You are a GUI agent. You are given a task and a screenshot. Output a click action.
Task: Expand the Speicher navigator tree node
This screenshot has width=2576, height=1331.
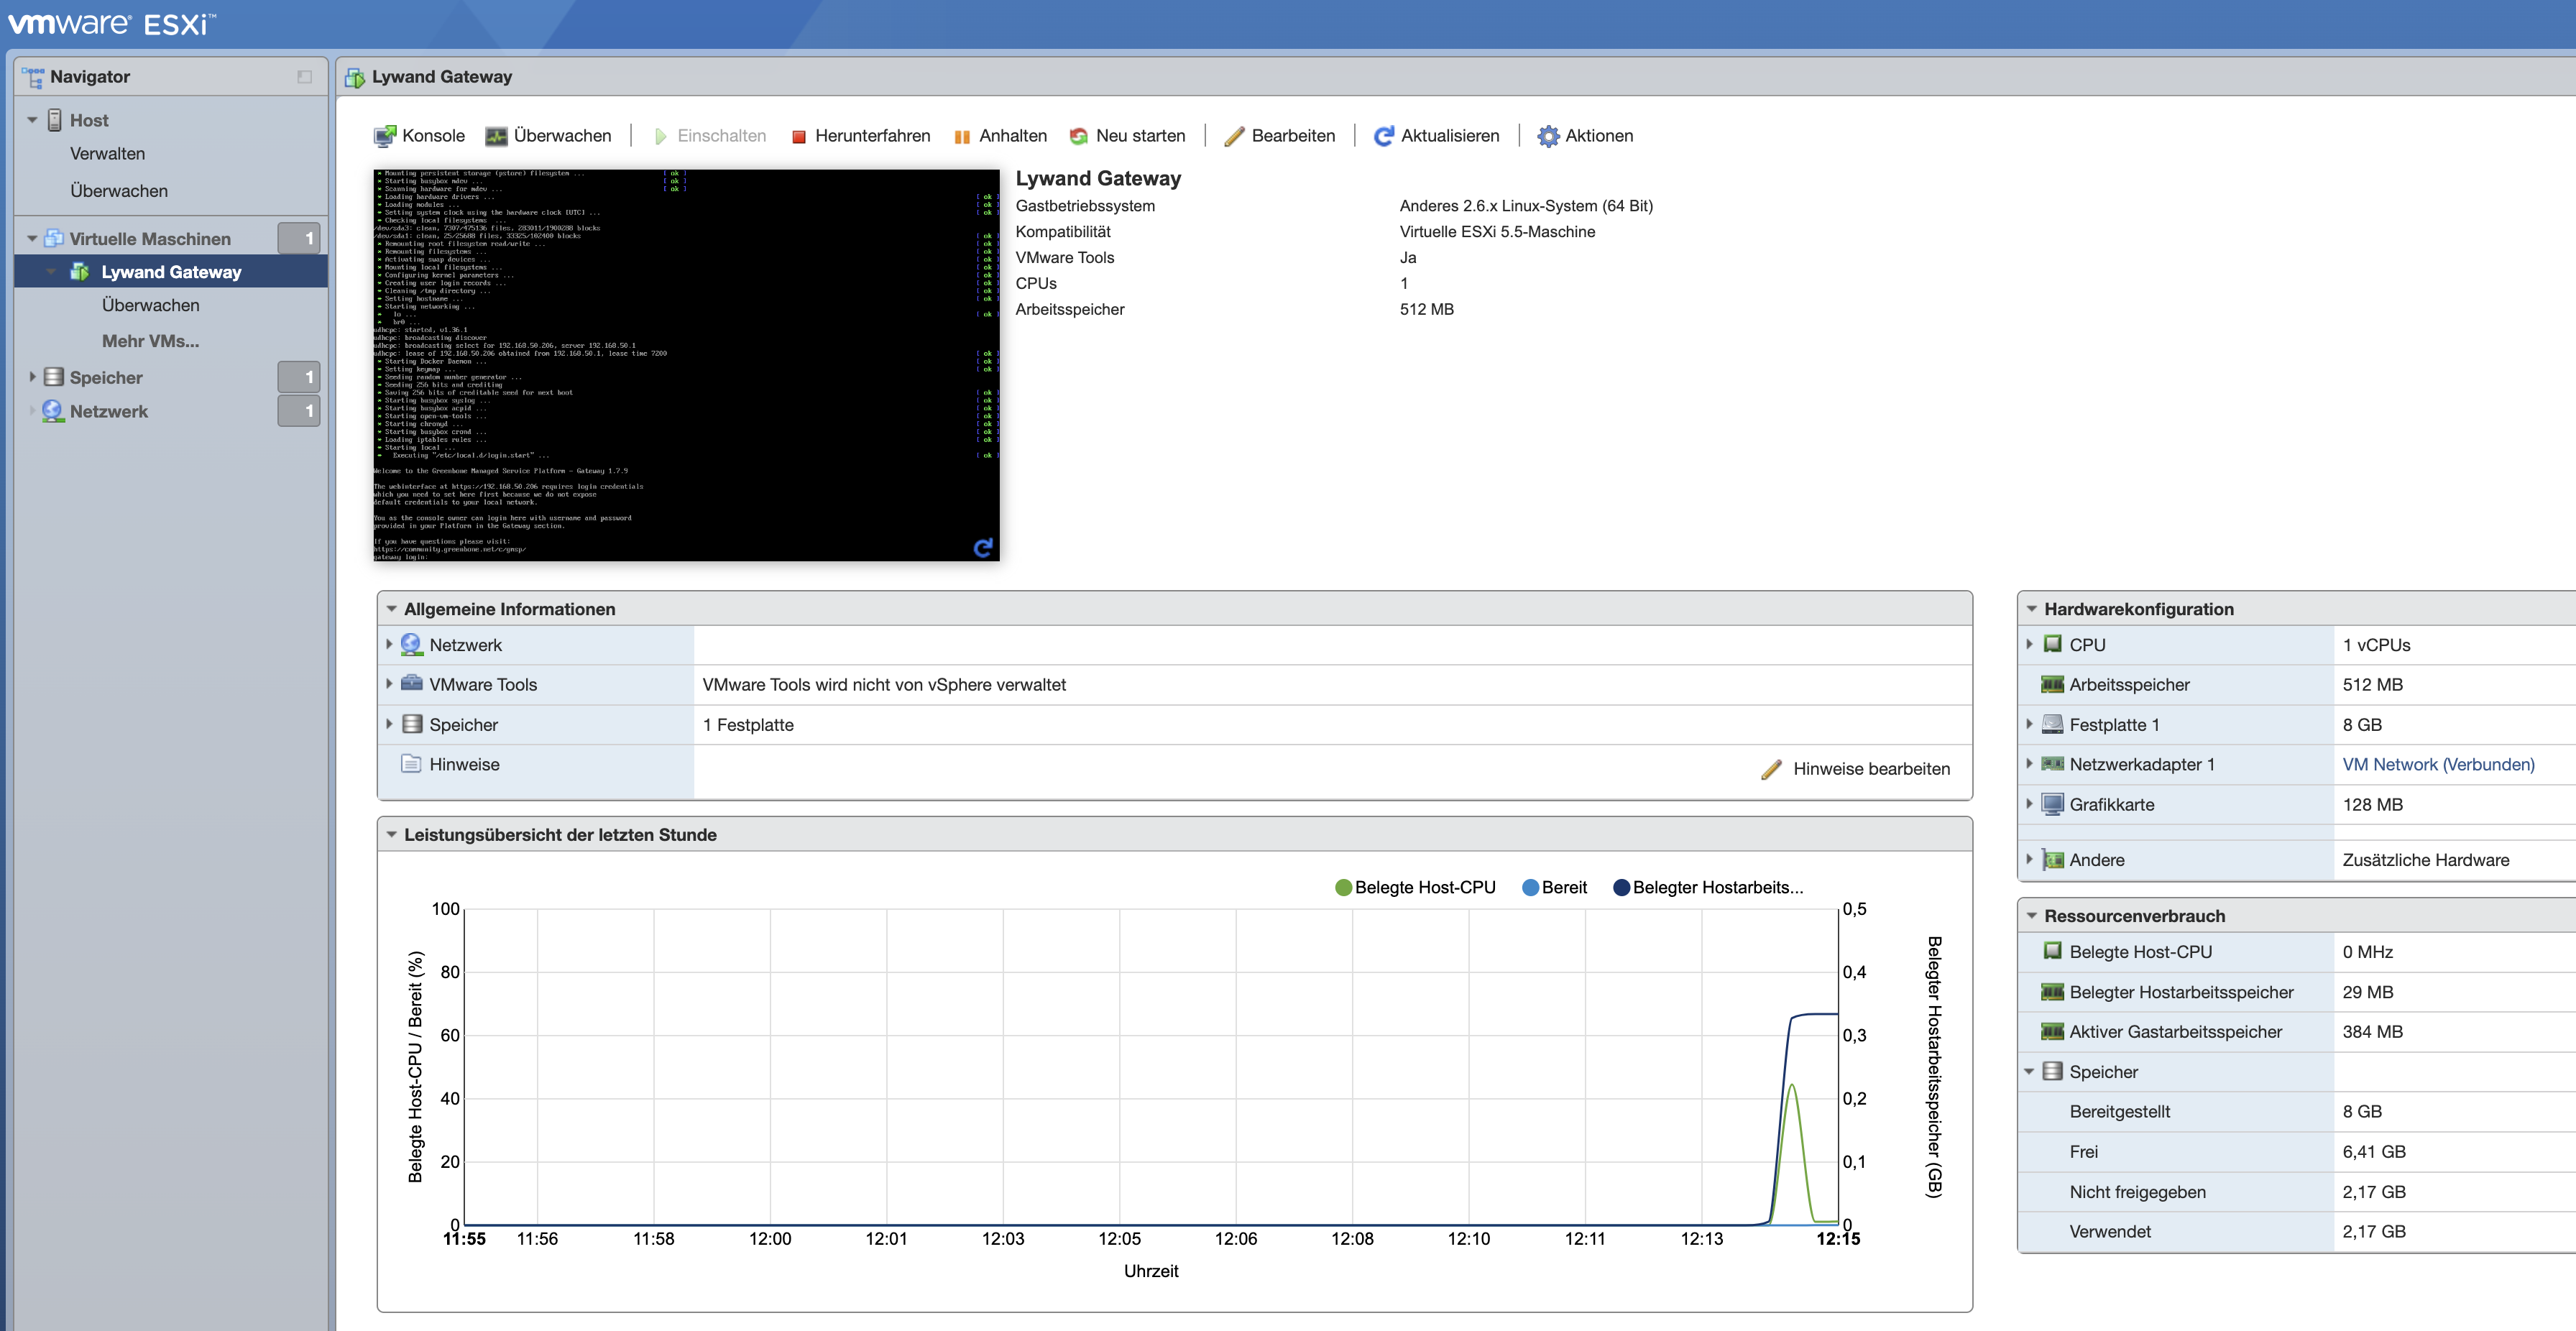(x=32, y=377)
